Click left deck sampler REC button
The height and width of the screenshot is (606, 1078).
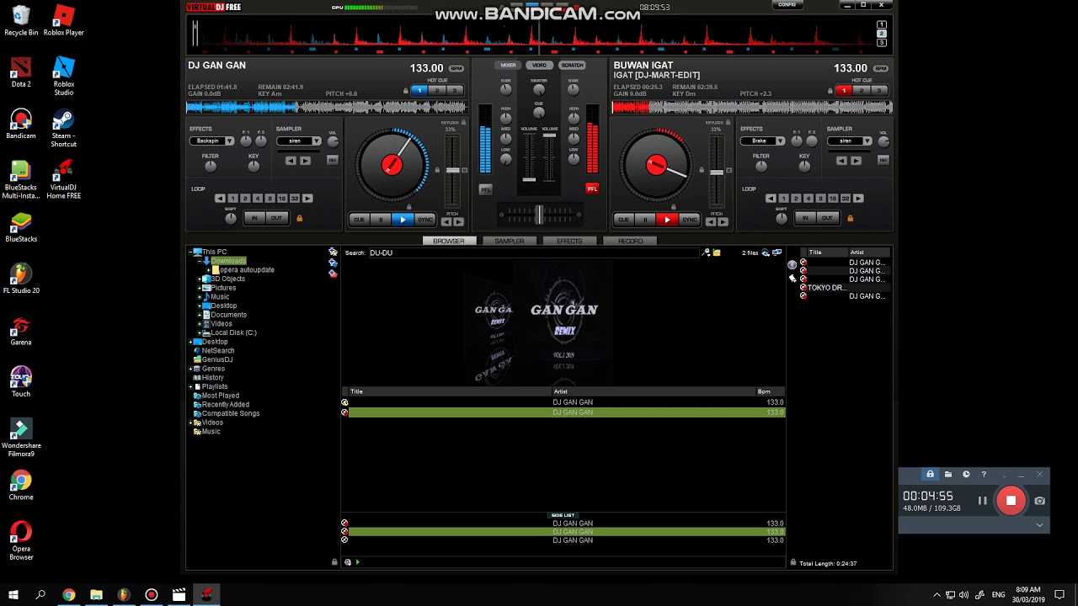coord(333,160)
